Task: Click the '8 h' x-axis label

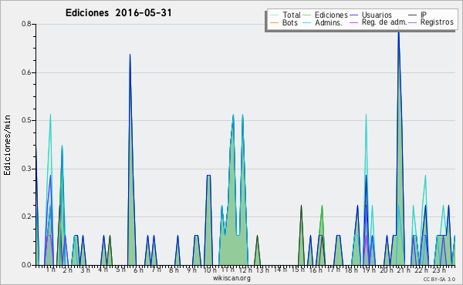Action: 174,270
